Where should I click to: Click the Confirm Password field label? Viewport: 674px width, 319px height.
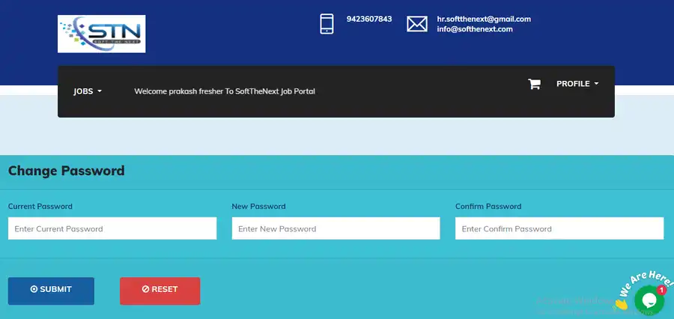[488, 206]
